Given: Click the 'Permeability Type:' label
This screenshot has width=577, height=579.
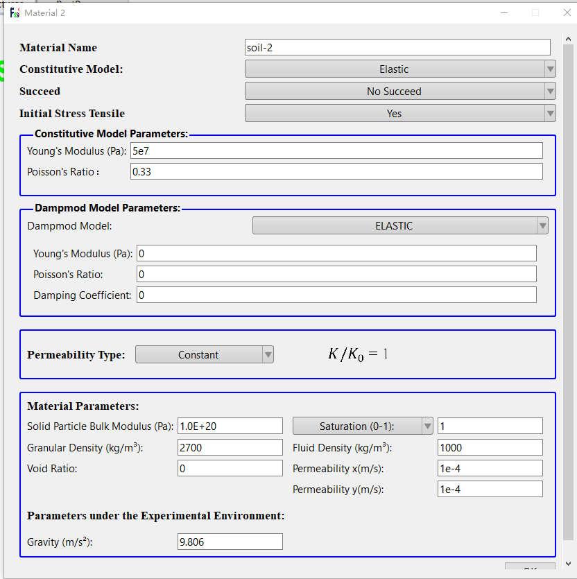Looking at the screenshot, I should (x=76, y=355).
